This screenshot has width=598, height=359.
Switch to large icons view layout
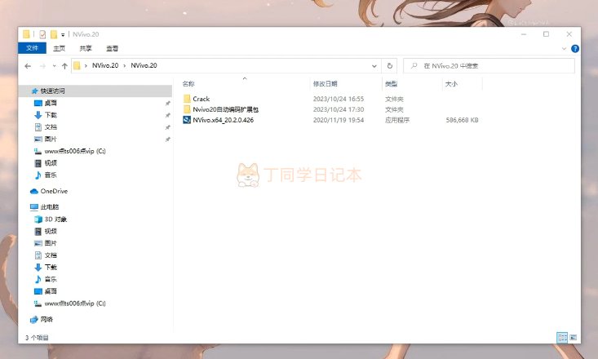tap(574, 337)
